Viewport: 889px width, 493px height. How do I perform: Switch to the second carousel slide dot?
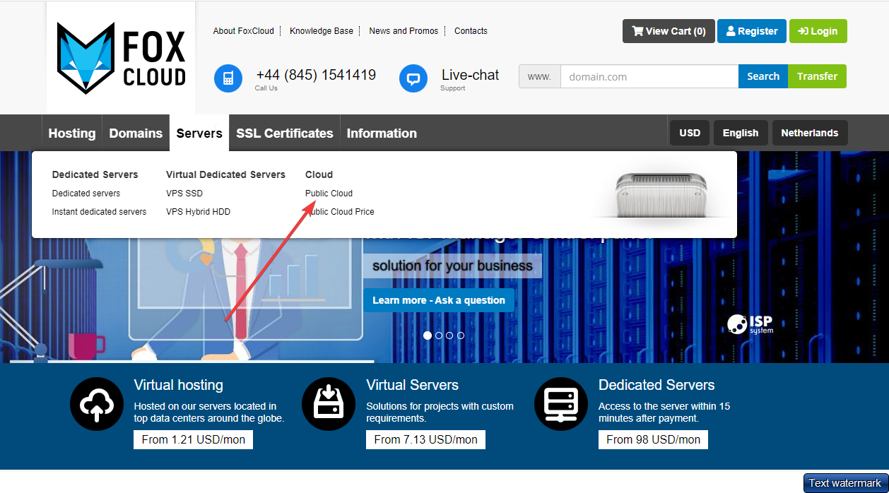point(439,335)
